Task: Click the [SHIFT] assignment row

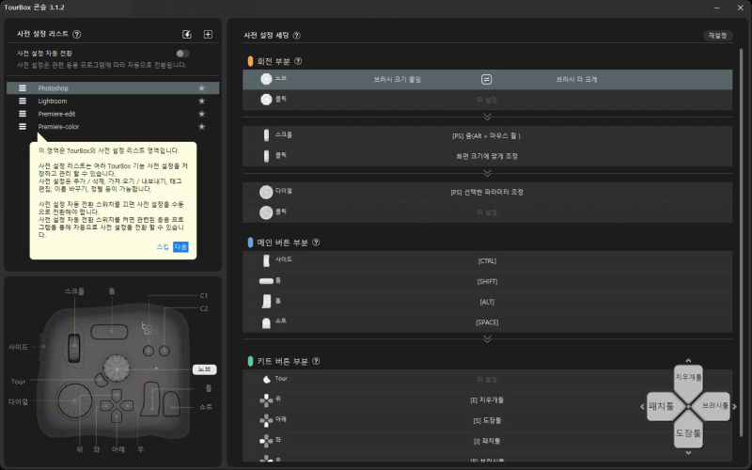Action: (487, 281)
